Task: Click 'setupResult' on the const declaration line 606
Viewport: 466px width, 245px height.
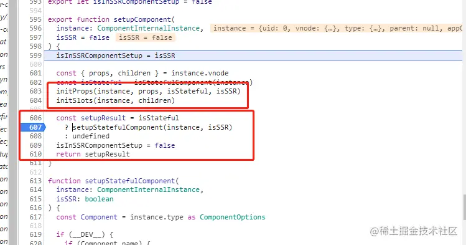Action: tap(103, 118)
